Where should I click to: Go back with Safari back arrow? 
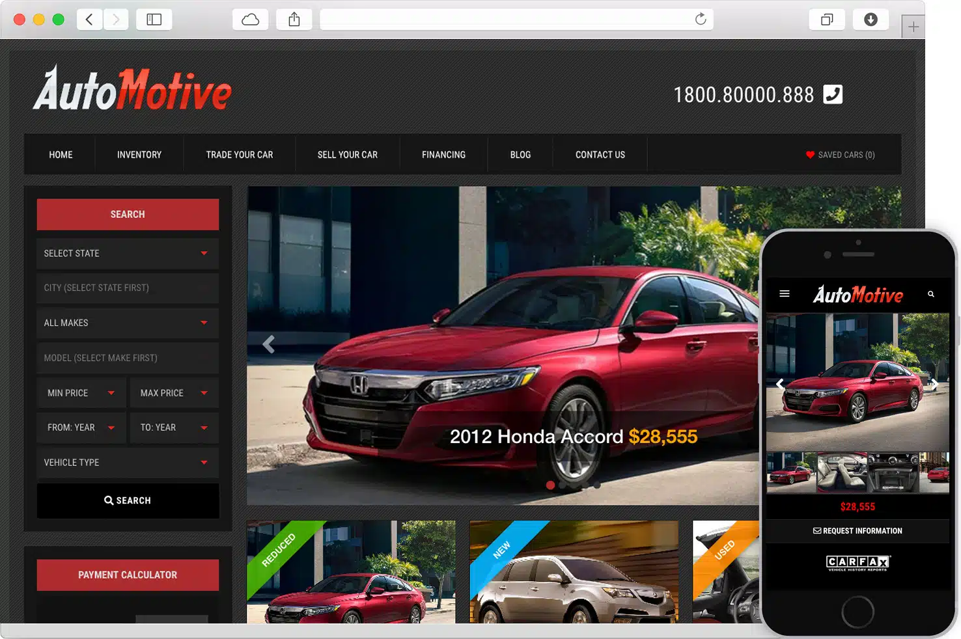point(89,20)
